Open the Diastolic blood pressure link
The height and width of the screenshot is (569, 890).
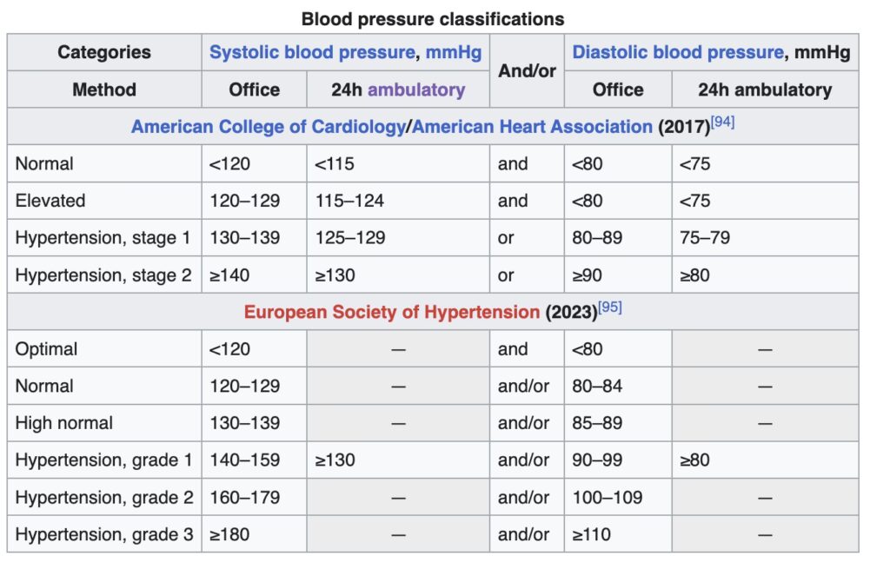pos(677,53)
